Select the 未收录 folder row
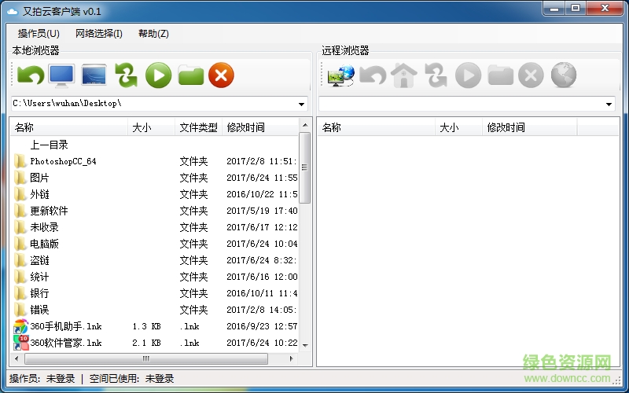Image resolution: width=629 pixels, height=393 pixels. click(155, 227)
